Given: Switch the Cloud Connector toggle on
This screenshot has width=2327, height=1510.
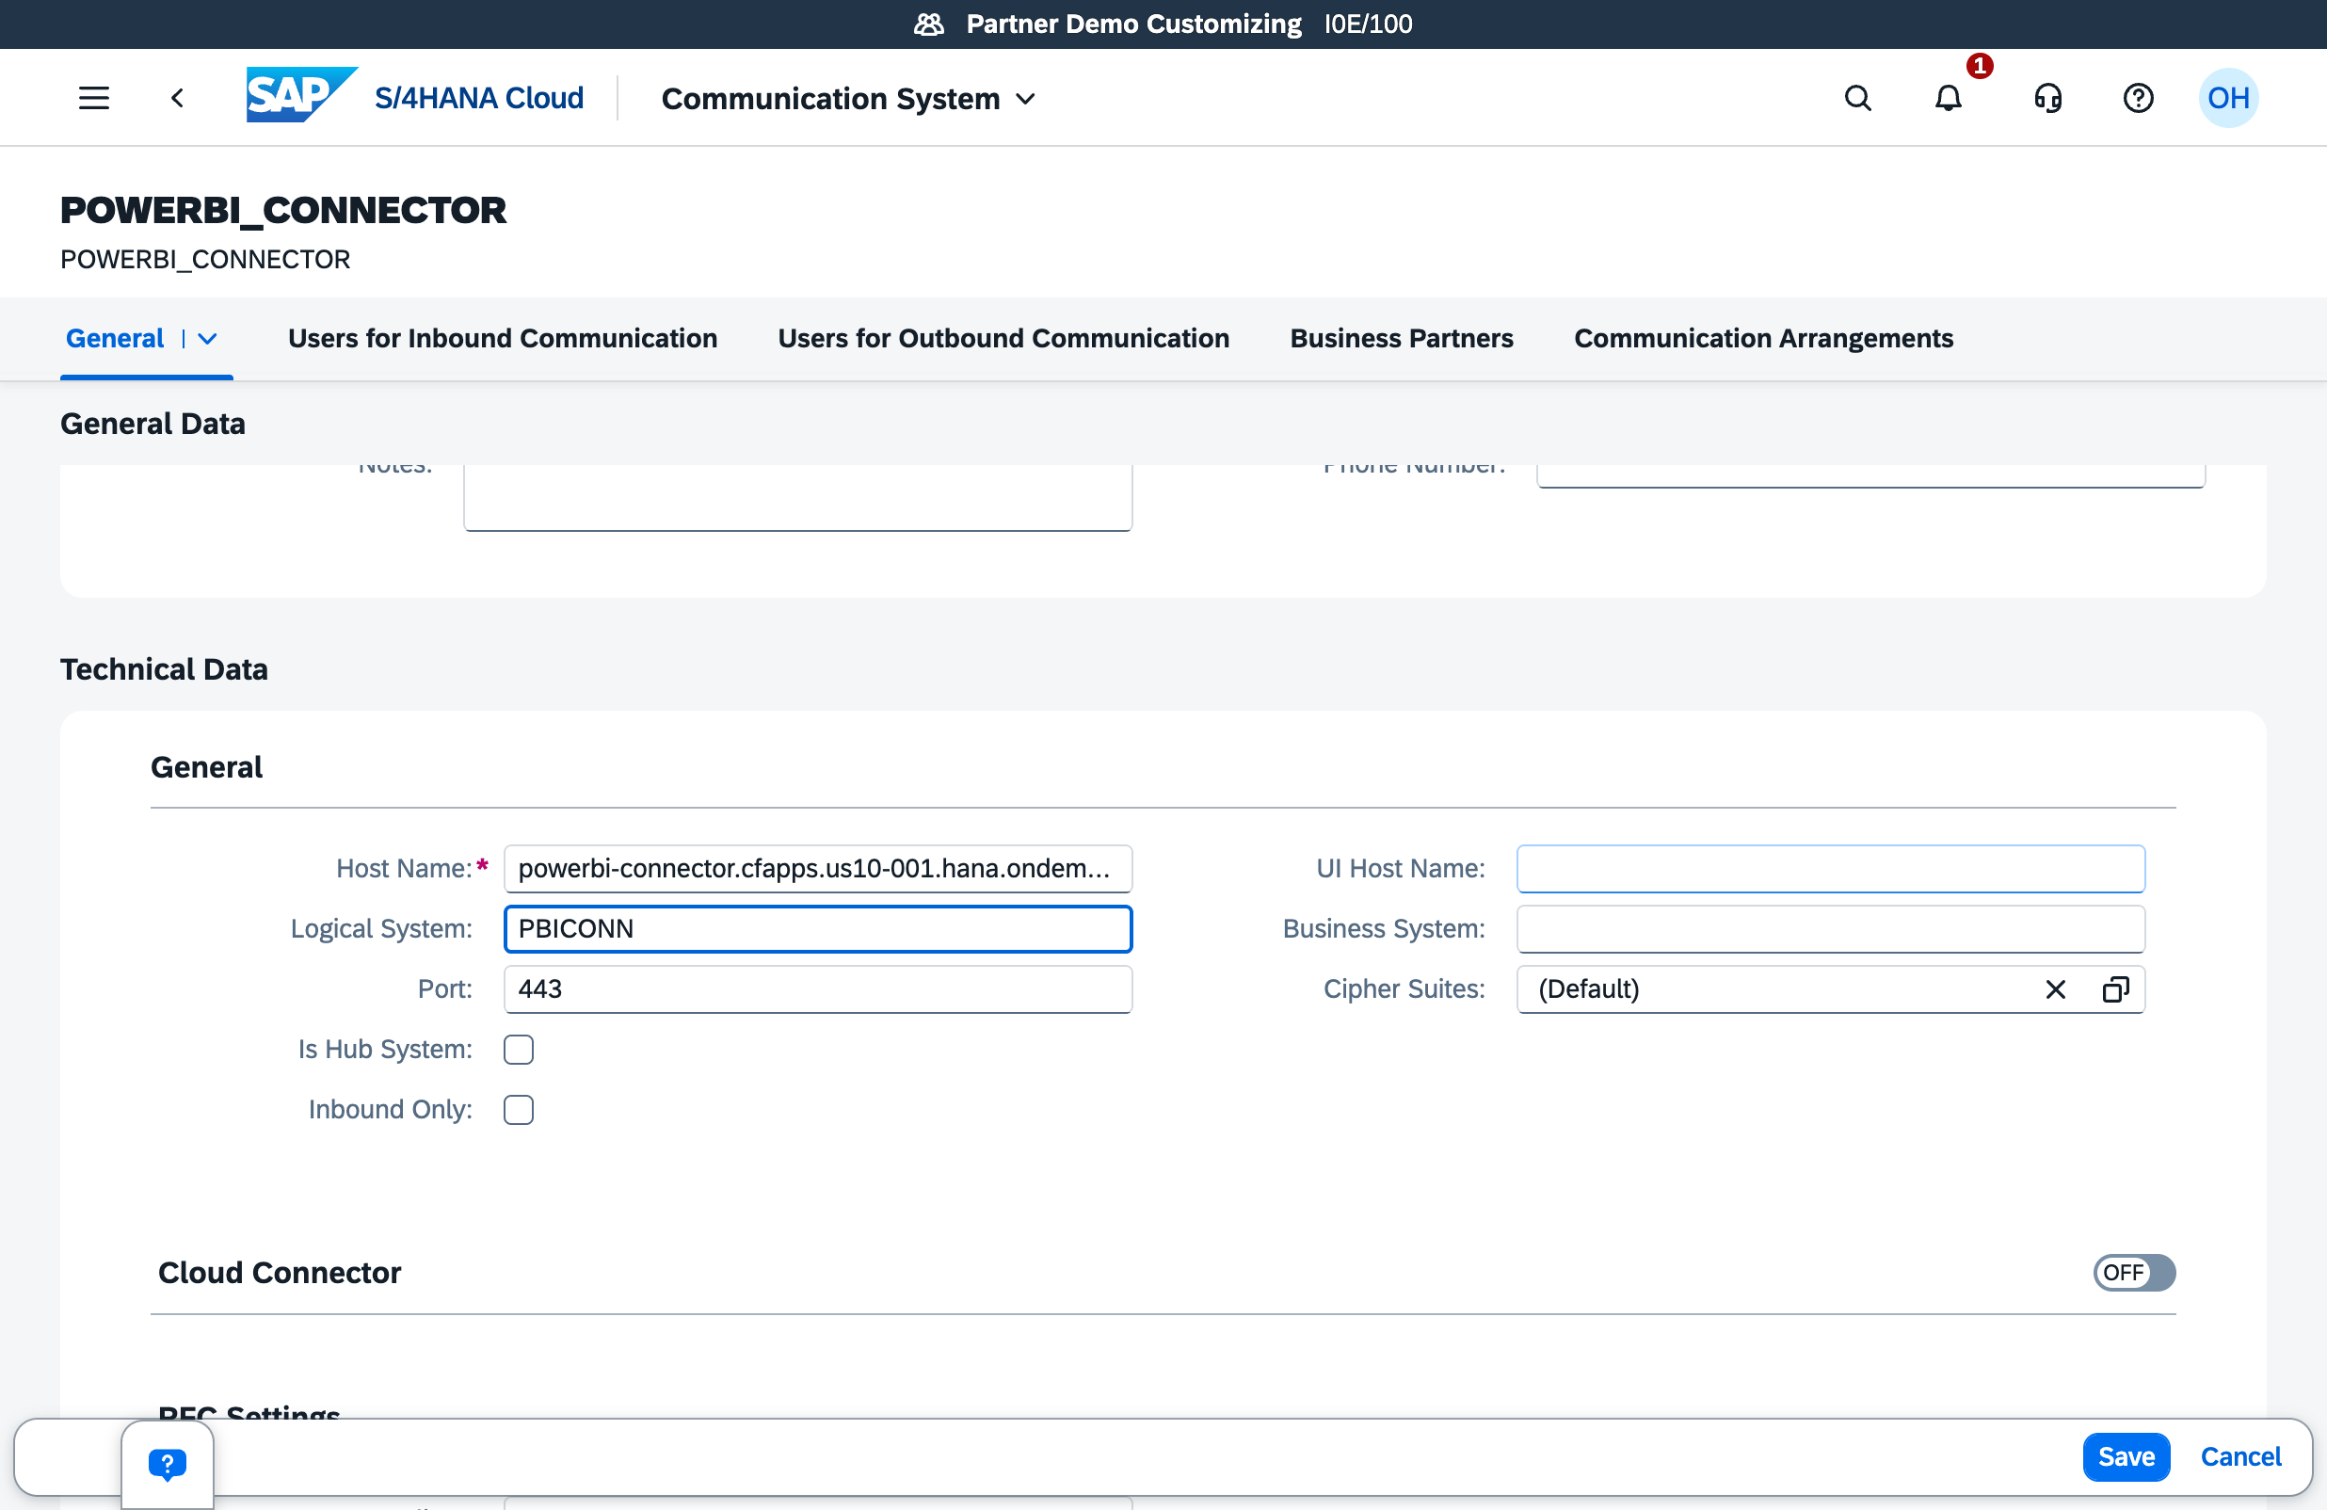Looking at the screenshot, I should point(2133,1272).
